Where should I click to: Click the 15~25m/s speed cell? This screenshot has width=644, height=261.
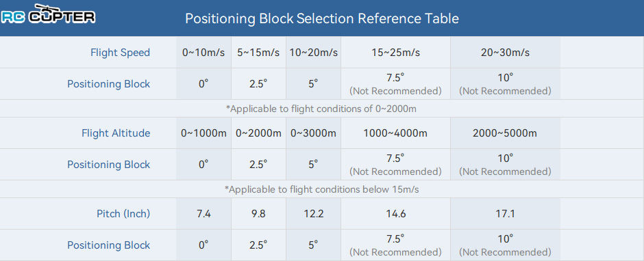click(x=395, y=53)
